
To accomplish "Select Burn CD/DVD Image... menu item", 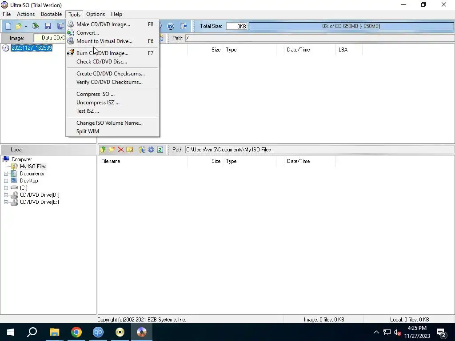I will click(x=112, y=53).
